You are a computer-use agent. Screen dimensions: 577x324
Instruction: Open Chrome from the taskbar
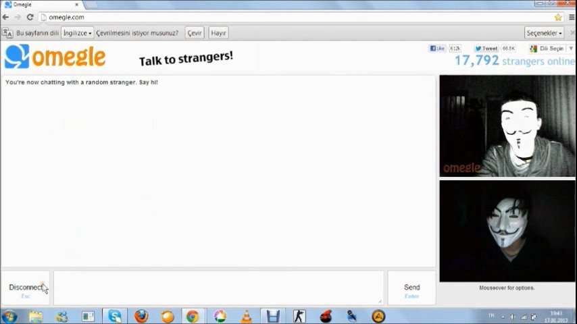pyautogui.click(x=192, y=317)
